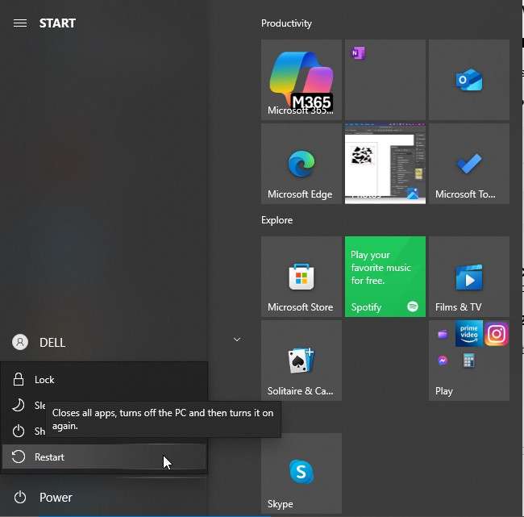
Task: Open Prime Video in Play folder
Action: coord(469,334)
